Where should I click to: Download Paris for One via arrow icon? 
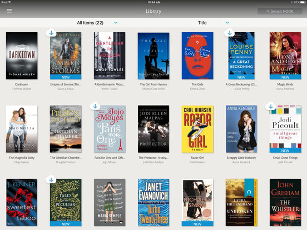pyautogui.click(x=95, y=106)
